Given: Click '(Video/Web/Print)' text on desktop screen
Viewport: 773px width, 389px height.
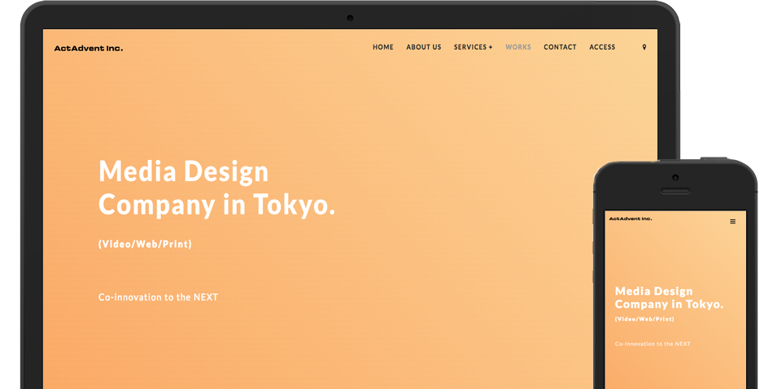Looking at the screenshot, I should point(145,244).
